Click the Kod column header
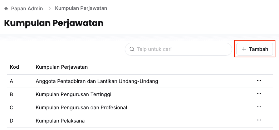Viewport: 279px width, 130px height. pyautogui.click(x=14, y=67)
